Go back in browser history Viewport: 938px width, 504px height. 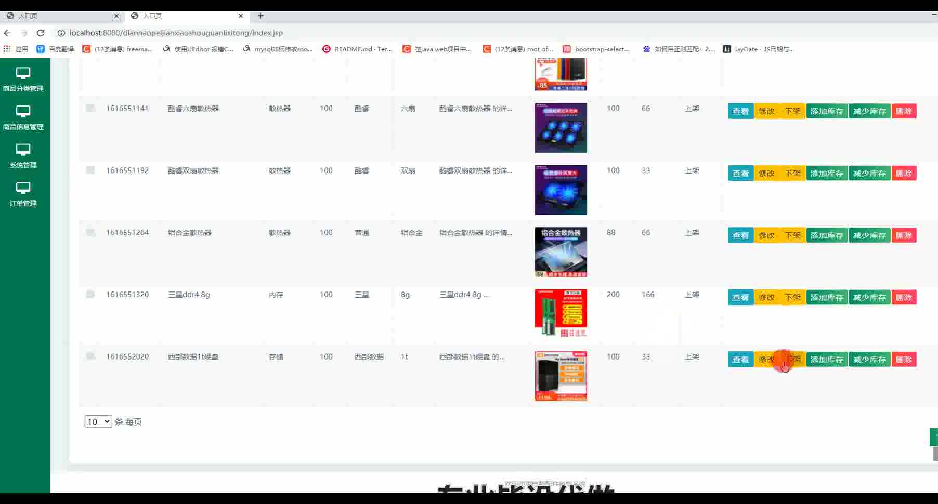tap(7, 33)
